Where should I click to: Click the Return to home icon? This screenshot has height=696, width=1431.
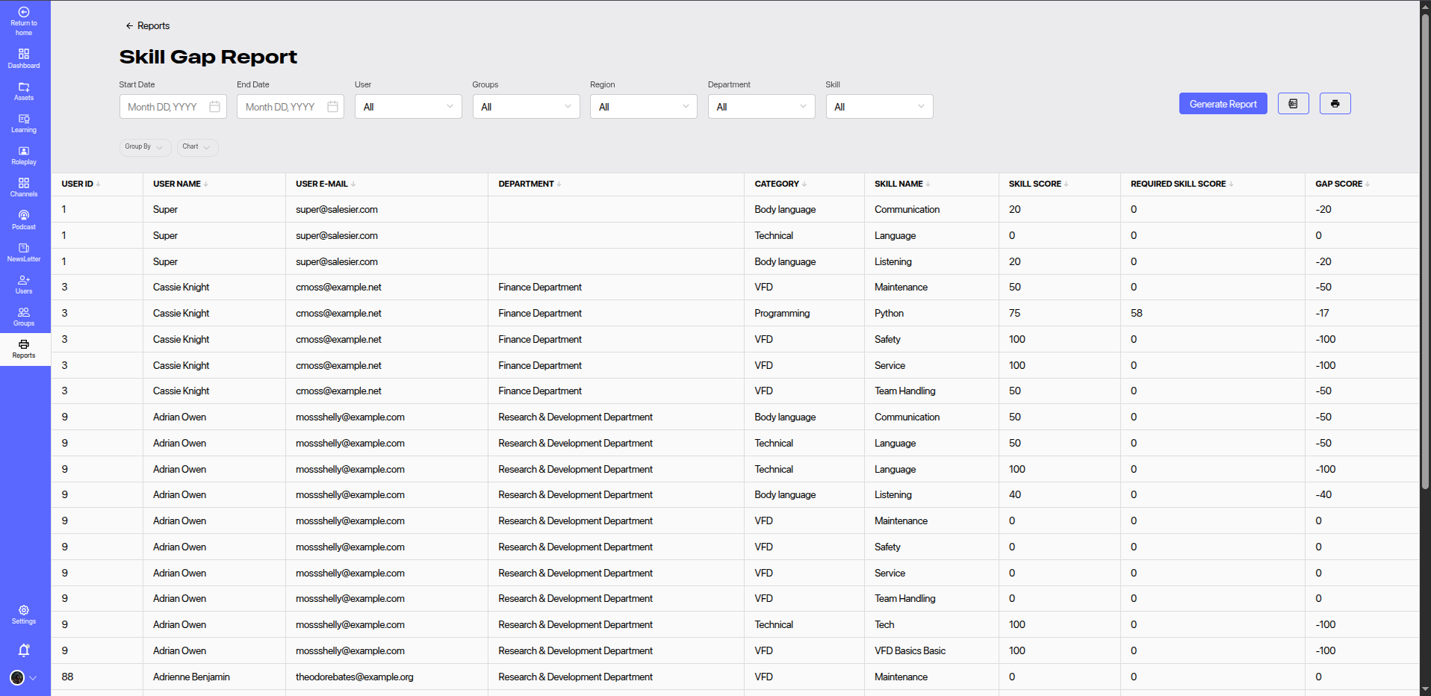tap(24, 13)
